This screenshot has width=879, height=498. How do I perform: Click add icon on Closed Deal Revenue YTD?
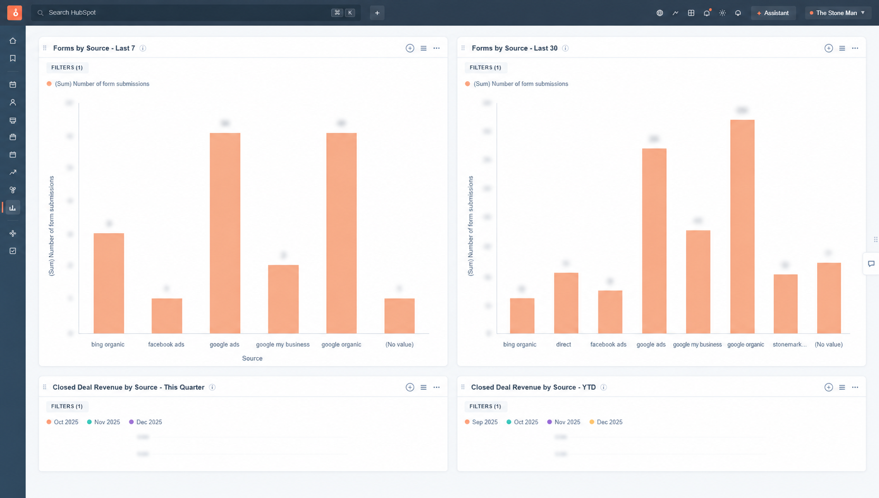(829, 387)
